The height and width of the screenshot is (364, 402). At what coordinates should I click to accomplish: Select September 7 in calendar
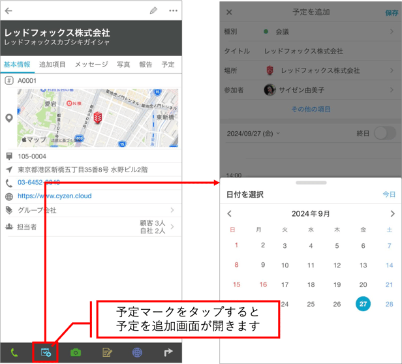pos(389,246)
